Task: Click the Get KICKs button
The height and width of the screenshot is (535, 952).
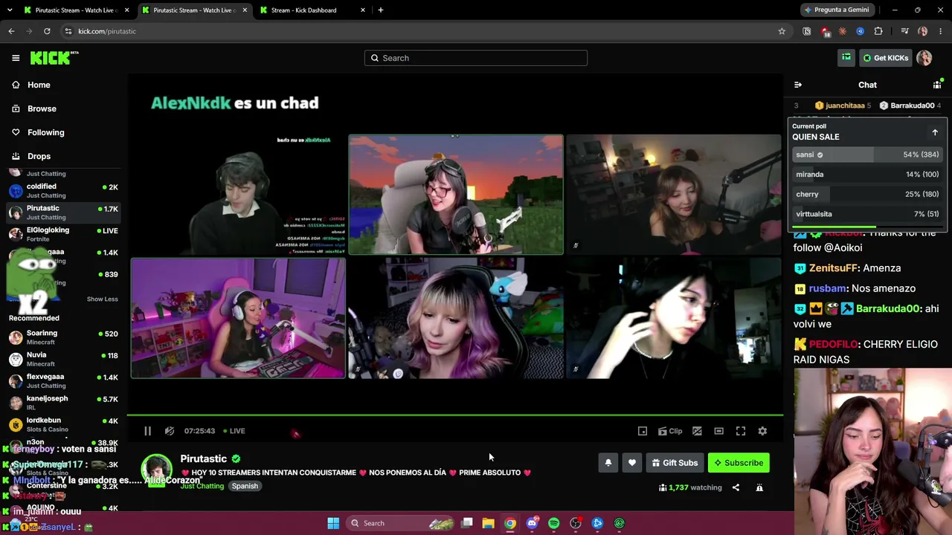Action: pyautogui.click(x=884, y=58)
